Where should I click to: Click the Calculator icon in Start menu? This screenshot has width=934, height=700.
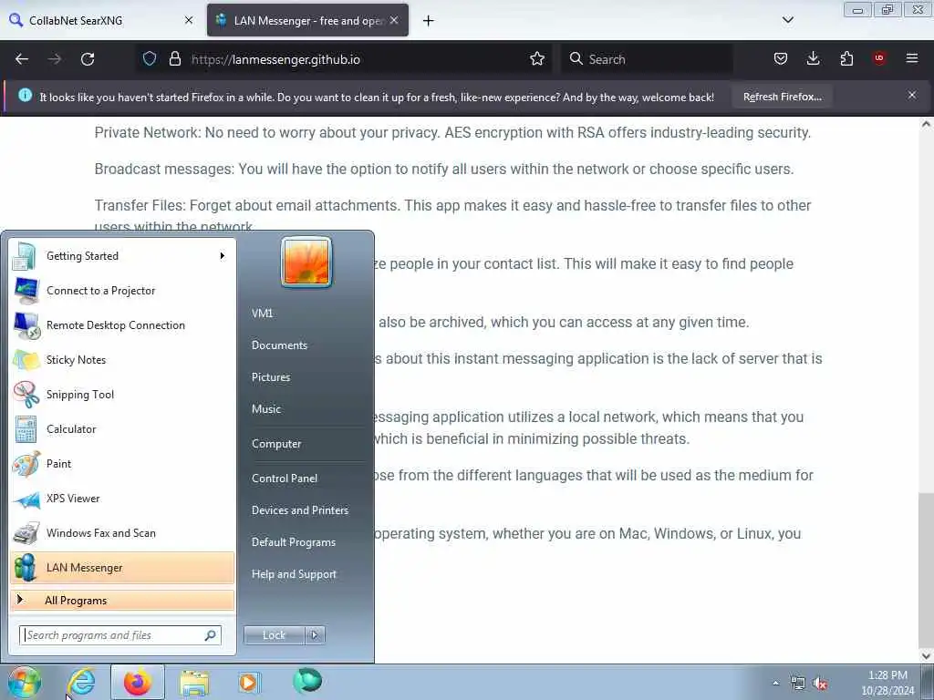pyautogui.click(x=26, y=429)
